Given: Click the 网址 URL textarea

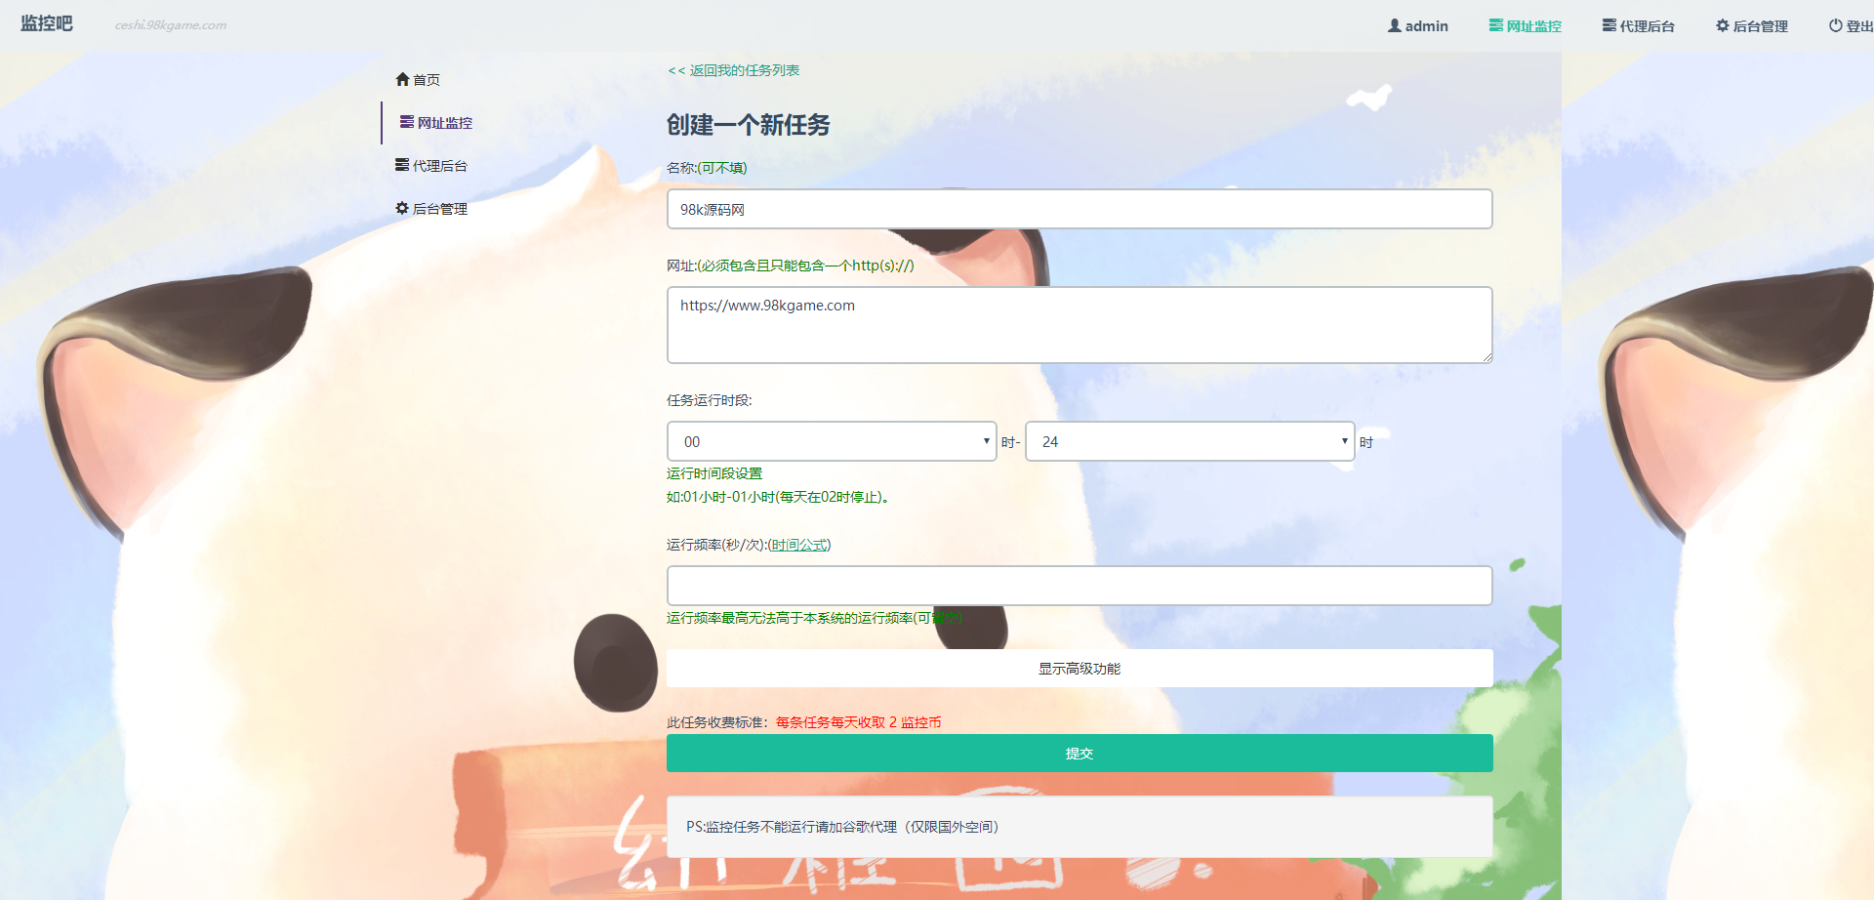Looking at the screenshot, I should click(x=1080, y=325).
